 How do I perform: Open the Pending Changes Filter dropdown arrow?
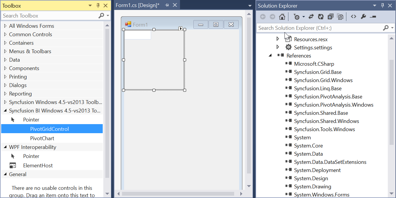tap(304, 17)
